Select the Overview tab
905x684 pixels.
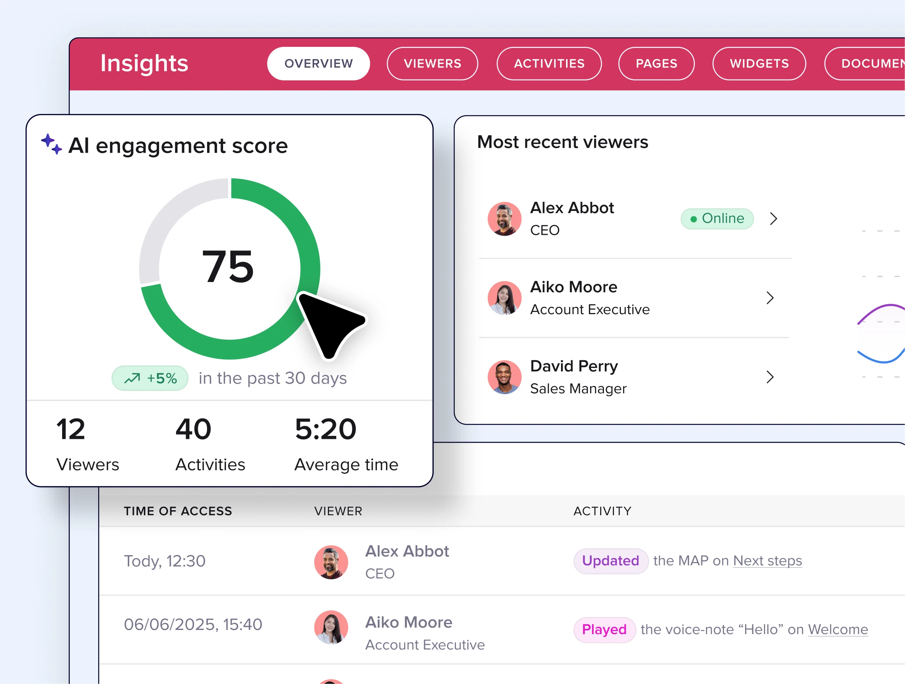pos(318,63)
